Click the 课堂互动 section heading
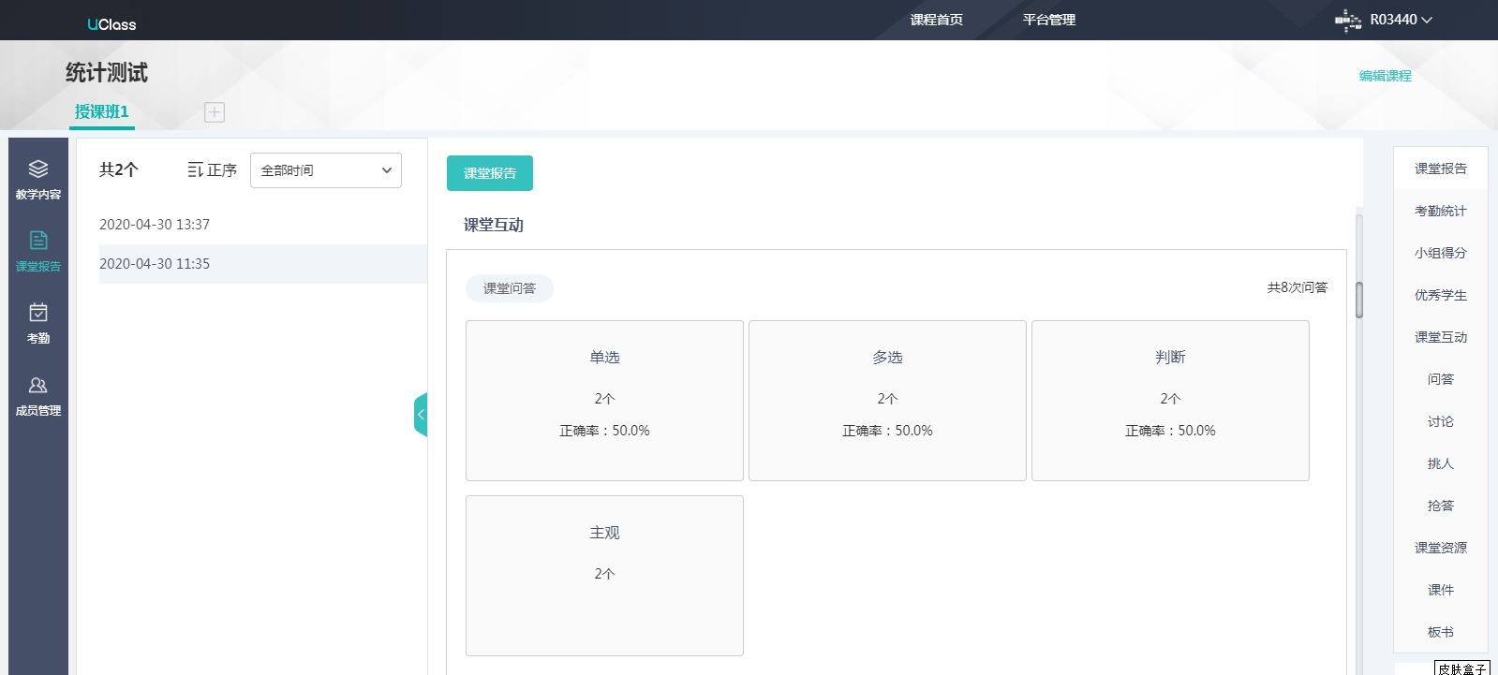1498x675 pixels. 494,225
